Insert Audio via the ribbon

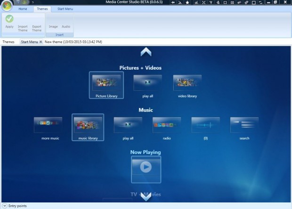(x=66, y=26)
